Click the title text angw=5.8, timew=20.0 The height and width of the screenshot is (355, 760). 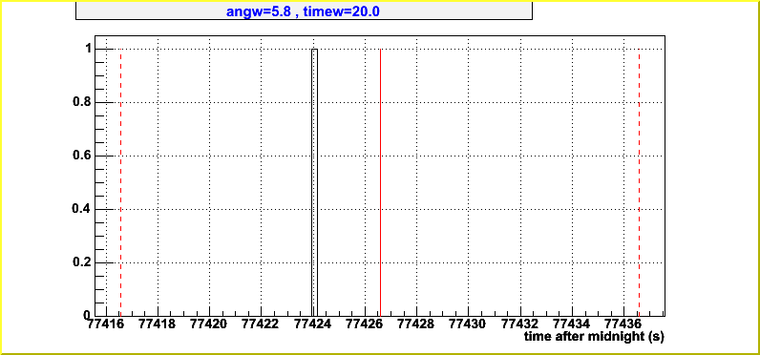tap(303, 11)
